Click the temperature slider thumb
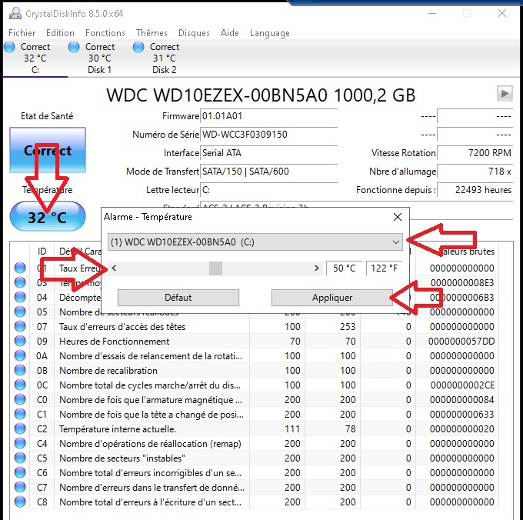This screenshot has width=523, height=520. point(215,268)
